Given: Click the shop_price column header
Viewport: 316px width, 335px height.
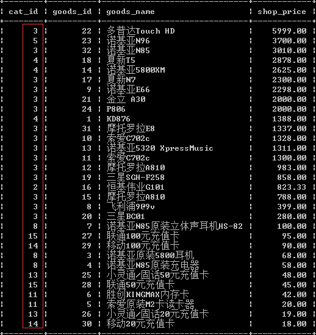Looking at the screenshot, I should (x=282, y=12).
